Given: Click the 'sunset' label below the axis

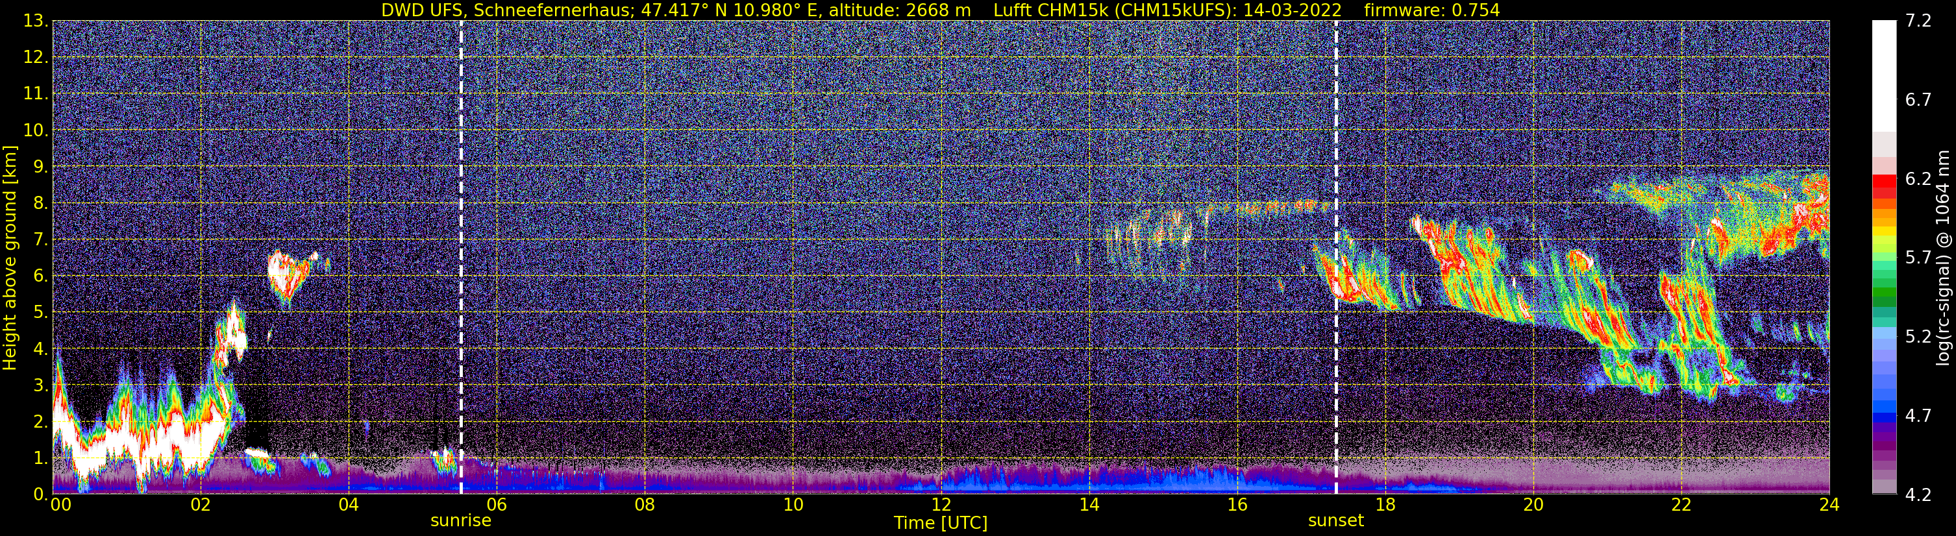Looking at the screenshot, I should [x=1335, y=521].
